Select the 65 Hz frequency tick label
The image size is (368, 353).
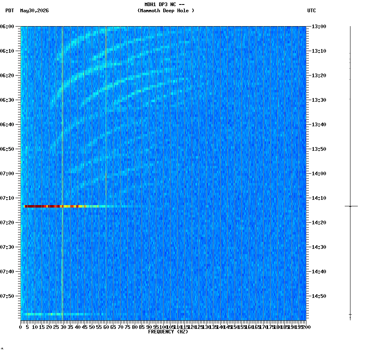[113, 327]
